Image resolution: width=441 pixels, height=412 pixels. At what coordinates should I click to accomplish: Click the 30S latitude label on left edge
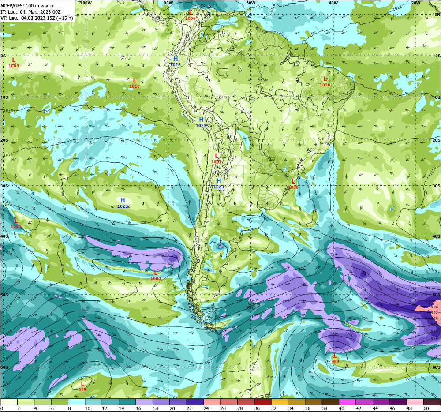tap(4, 186)
